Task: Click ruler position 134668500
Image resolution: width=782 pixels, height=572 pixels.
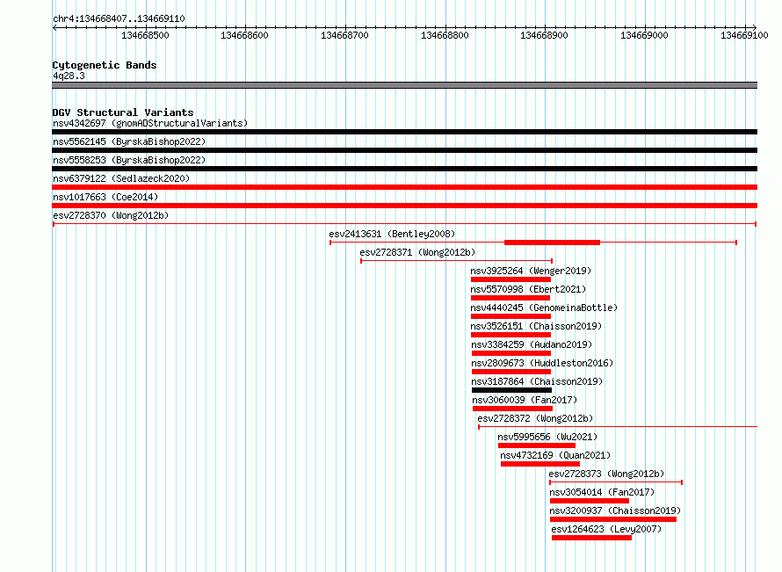Action: 145,35
